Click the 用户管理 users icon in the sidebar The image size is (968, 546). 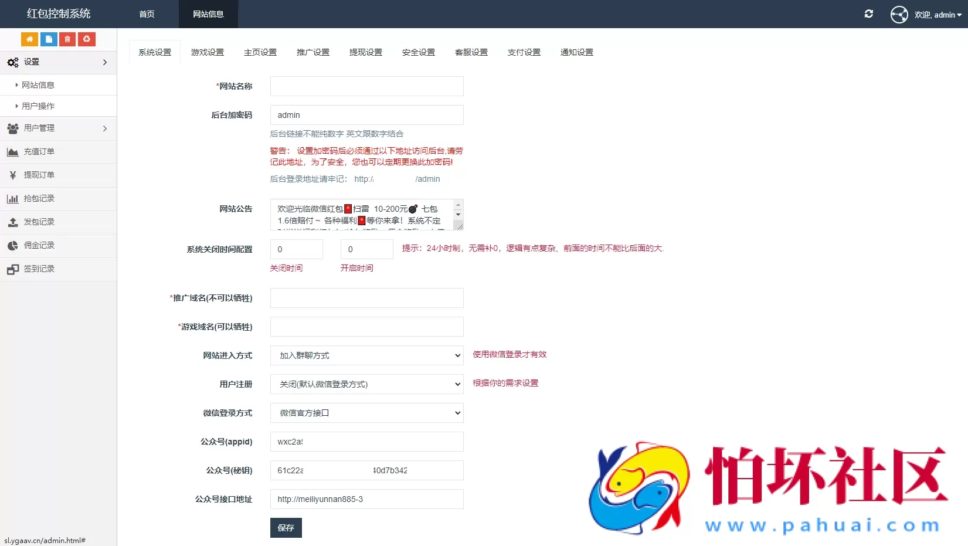click(12, 128)
